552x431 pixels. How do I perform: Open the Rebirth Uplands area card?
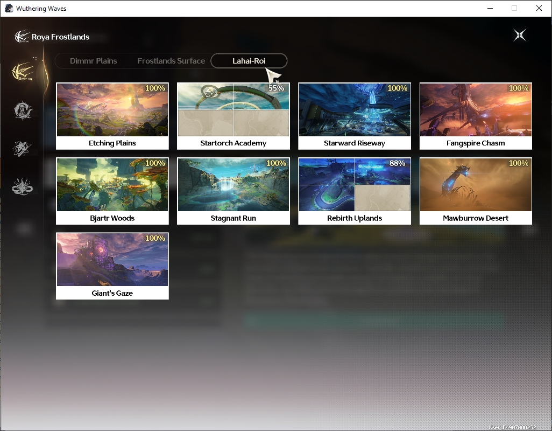(x=355, y=191)
